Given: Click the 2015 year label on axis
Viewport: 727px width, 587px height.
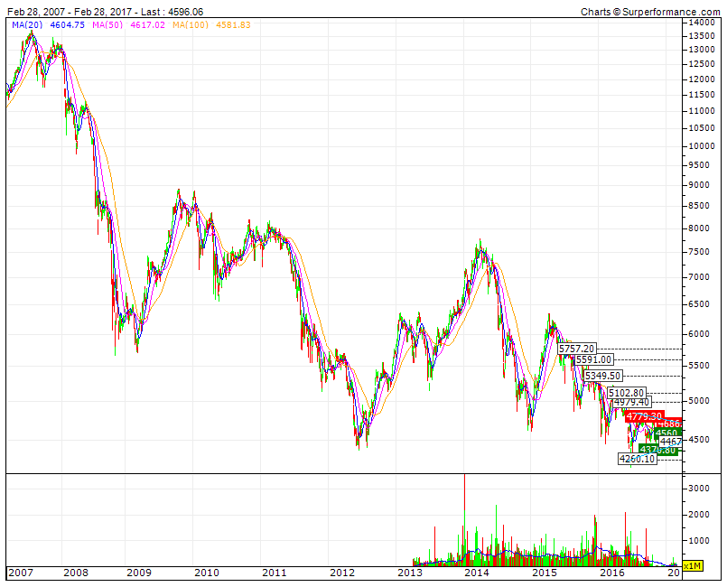Looking at the screenshot, I should pos(545,573).
